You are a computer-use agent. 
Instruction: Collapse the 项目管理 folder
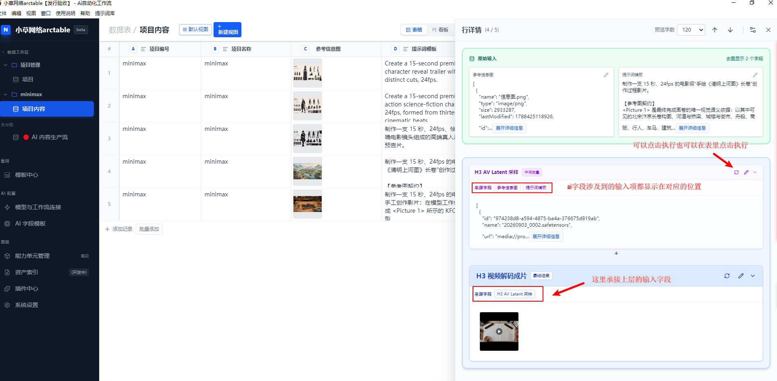coord(5,65)
